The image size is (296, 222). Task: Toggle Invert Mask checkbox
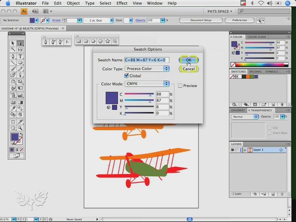269,133
